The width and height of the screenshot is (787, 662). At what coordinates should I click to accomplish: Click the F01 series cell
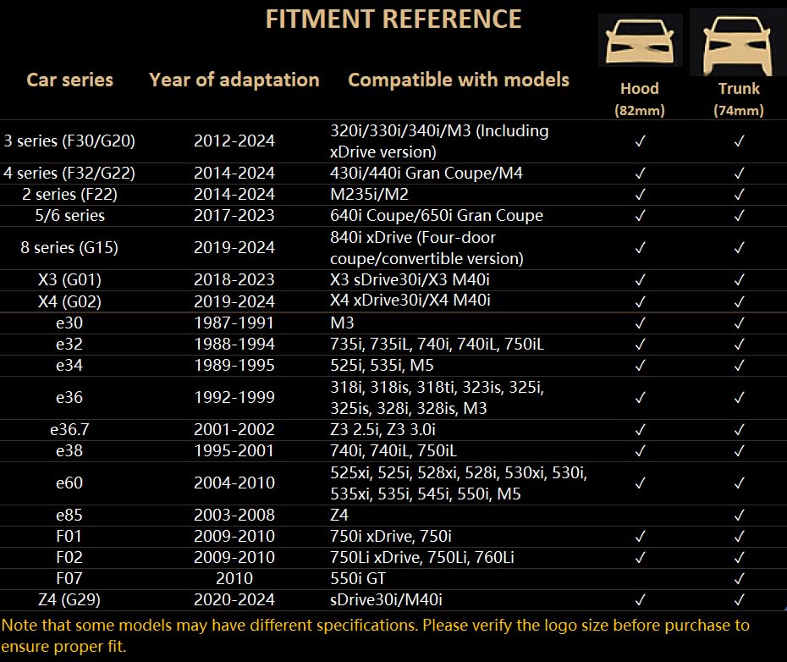click(x=69, y=536)
